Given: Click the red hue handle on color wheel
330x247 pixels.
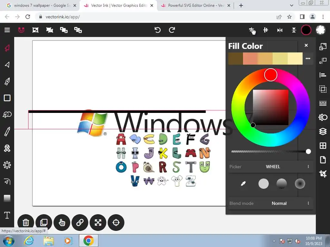Looking at the screenshot, I should pyautogui.click(x=271, y=75).
